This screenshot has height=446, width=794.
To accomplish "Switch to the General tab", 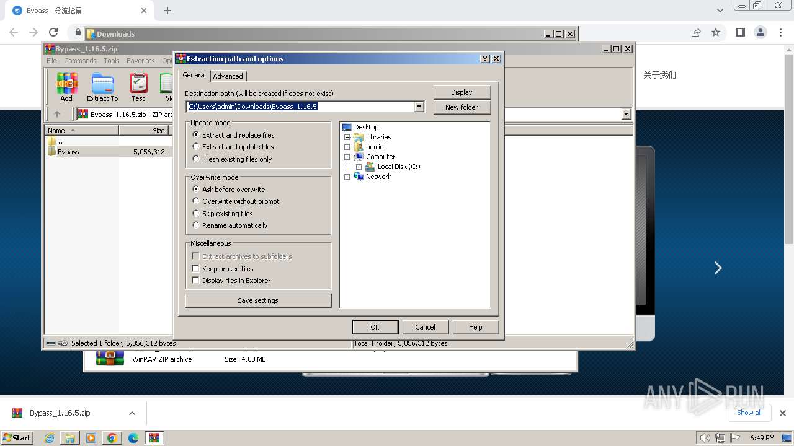I will point(194,75).
